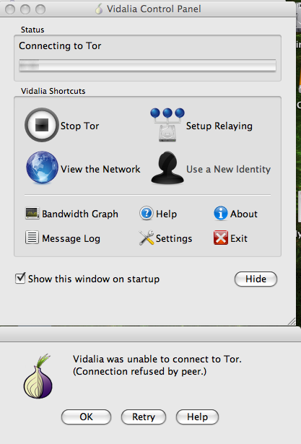Click the View the Network globe icon

42,167
